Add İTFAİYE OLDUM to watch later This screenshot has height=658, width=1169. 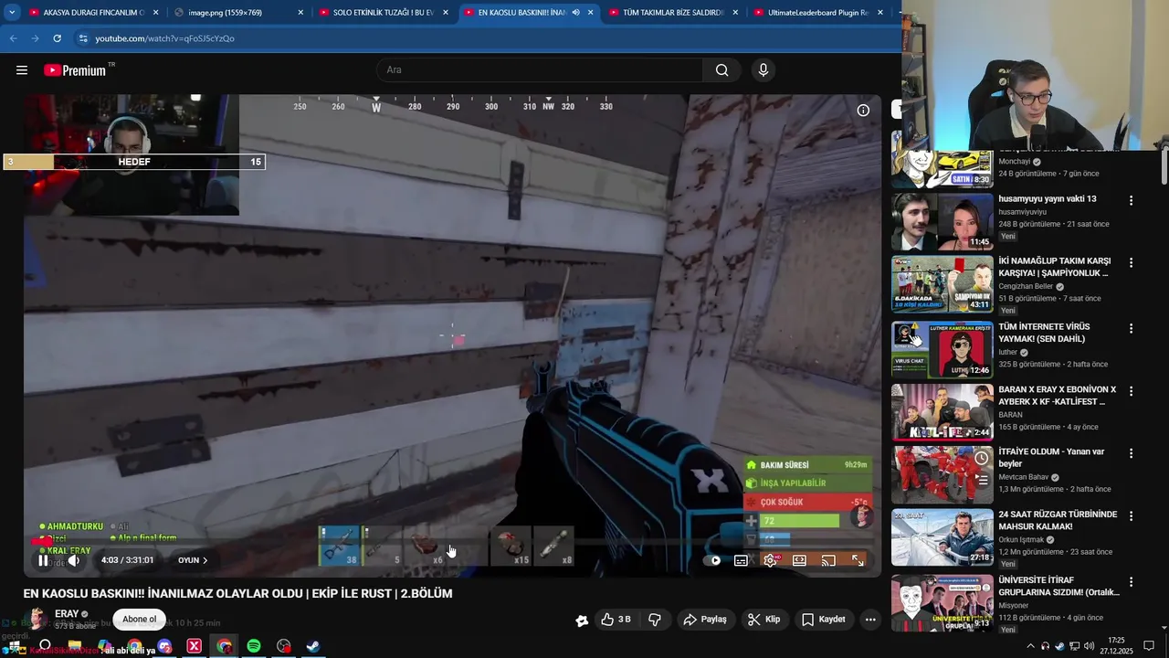981,458
